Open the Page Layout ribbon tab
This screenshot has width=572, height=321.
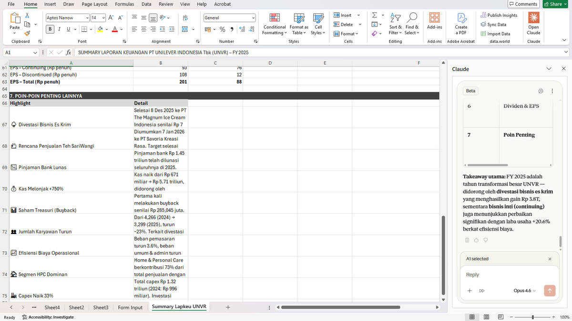(94, 4)
